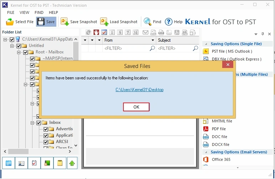Viewport: 275px width, 179px height.
Task: Collapse the Root - Mailbox node
Action: point(19,52)
